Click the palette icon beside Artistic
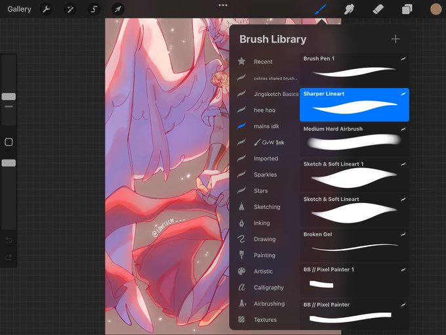Screen dimensions: 446x335 (x=241, y=271)
